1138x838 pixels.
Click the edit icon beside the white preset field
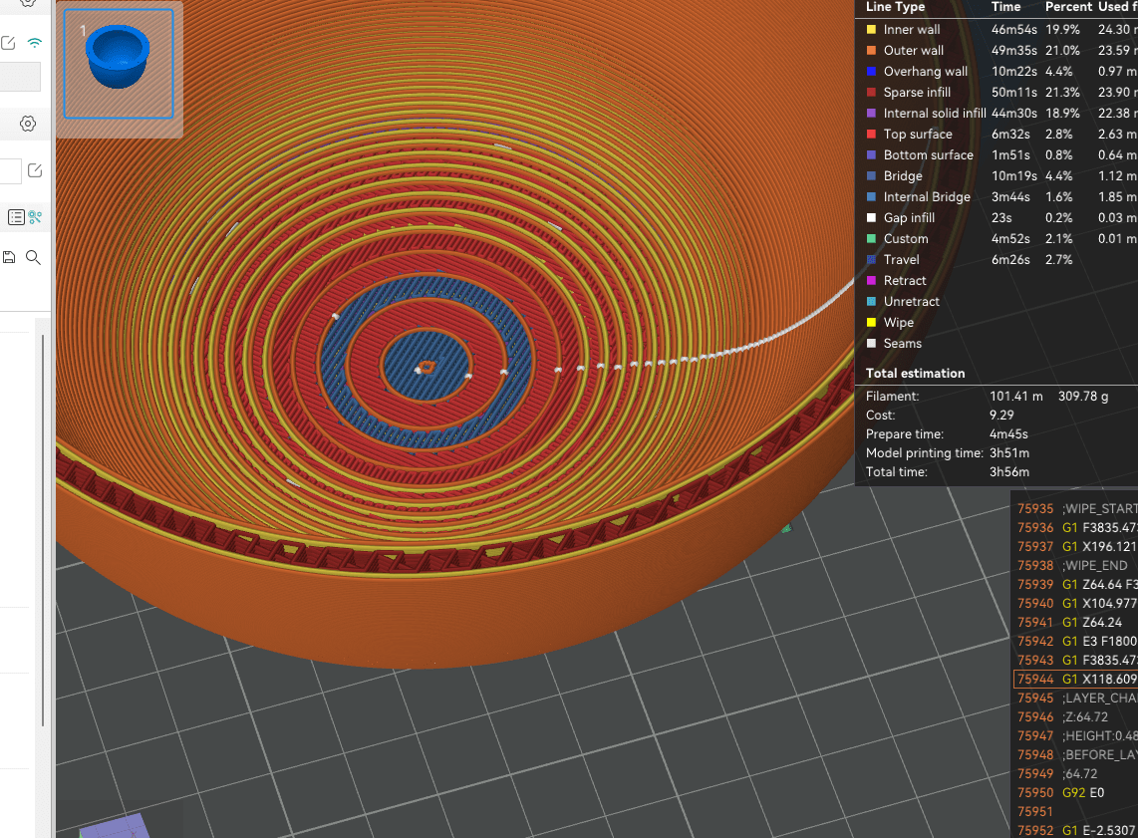pos(34,170)
